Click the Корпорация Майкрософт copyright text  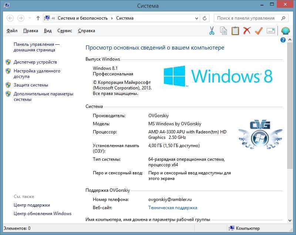coord(122,88)
